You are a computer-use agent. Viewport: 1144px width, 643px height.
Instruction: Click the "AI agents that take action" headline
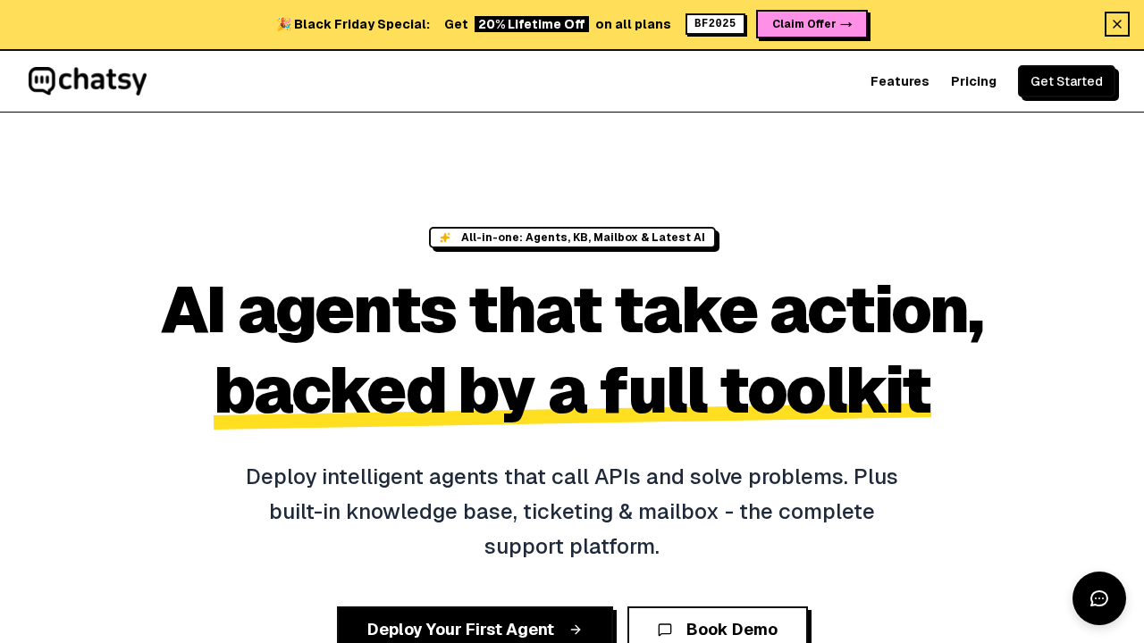[x=572, y=311]
